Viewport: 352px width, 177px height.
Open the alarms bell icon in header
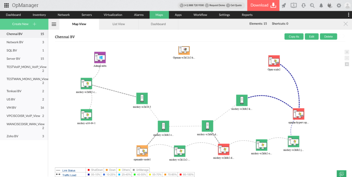coord(321,5)
